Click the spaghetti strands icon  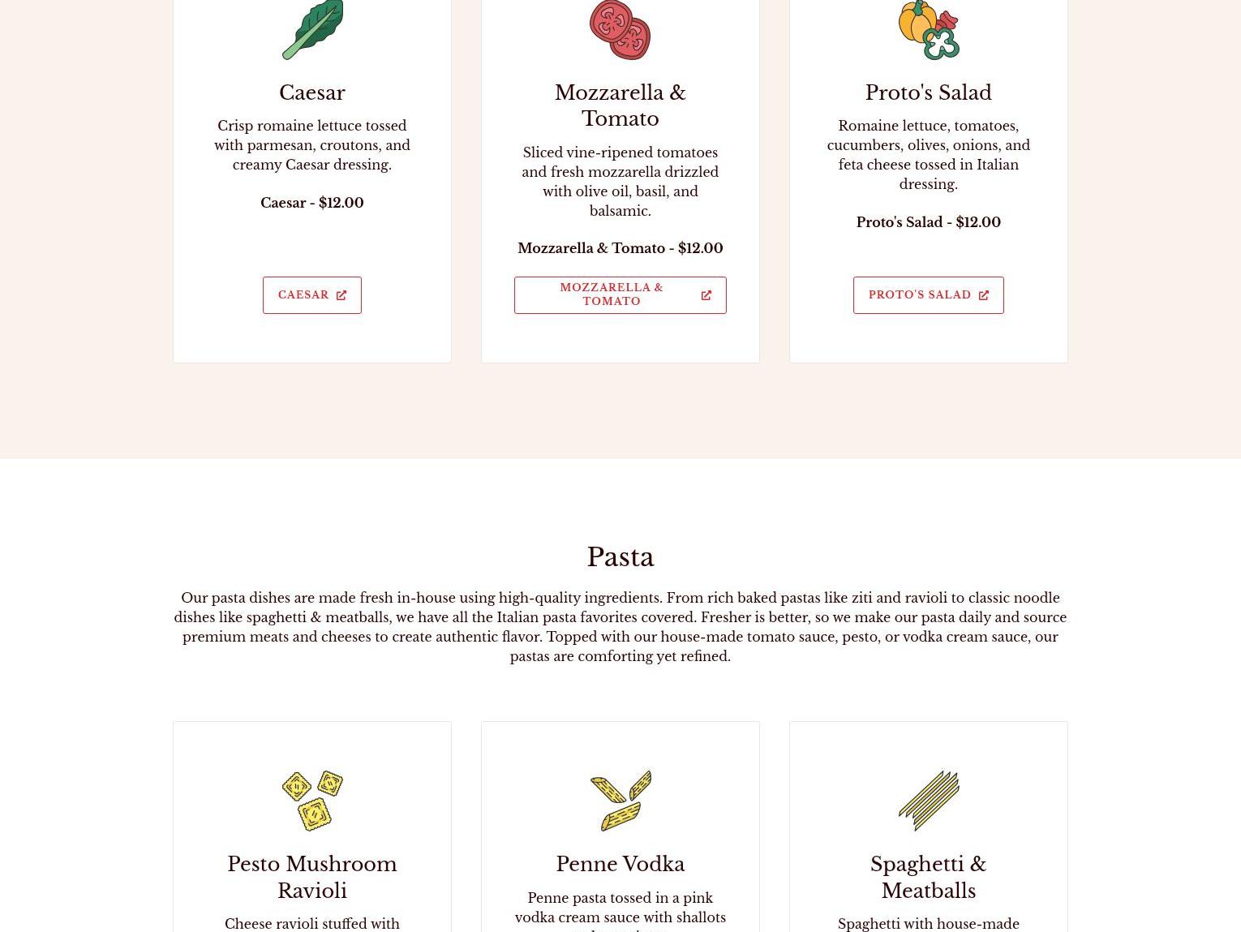(x=929, y=801)
